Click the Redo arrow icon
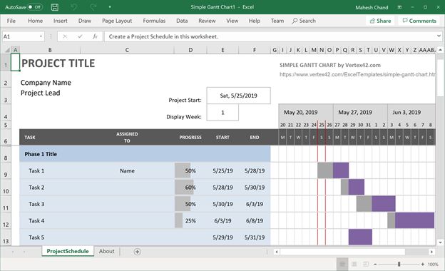The image size is (445, 271). click(x=93, y=7)
